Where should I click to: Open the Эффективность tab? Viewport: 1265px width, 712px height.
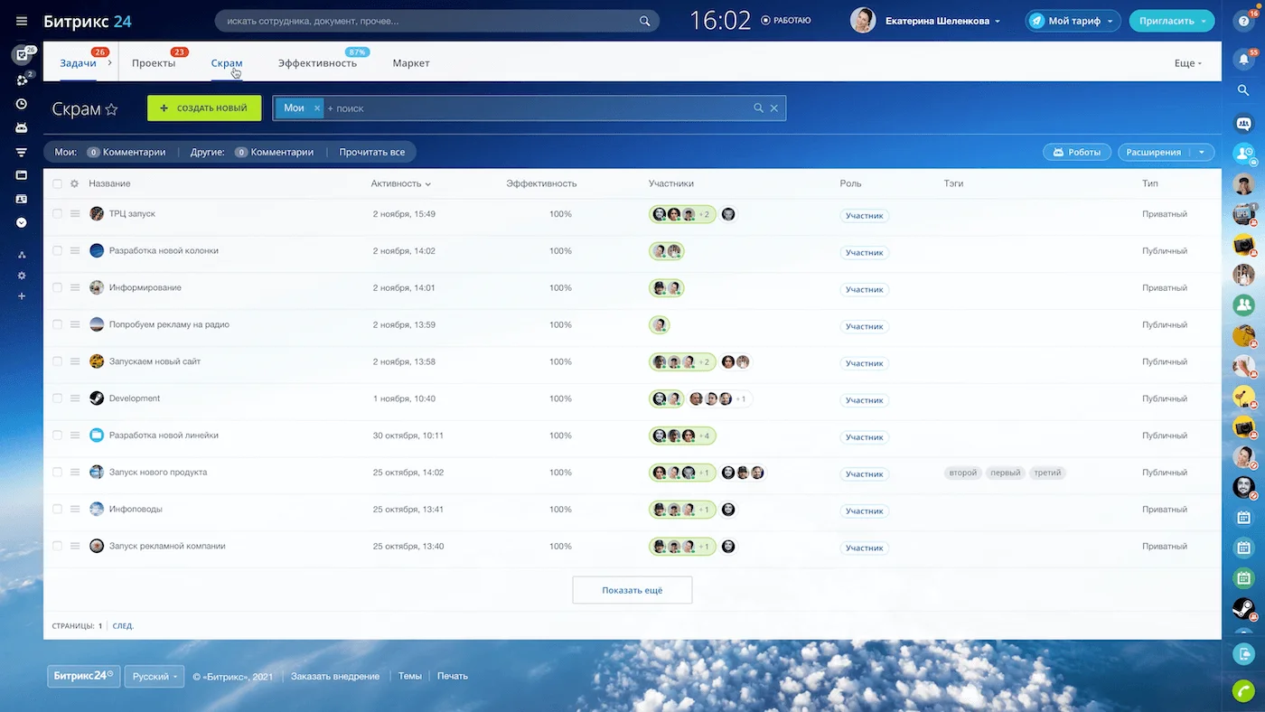point(317,63)
